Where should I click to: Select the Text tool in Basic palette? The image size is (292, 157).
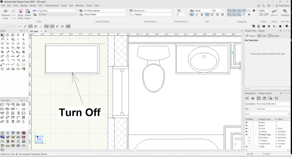pos(23,35)
